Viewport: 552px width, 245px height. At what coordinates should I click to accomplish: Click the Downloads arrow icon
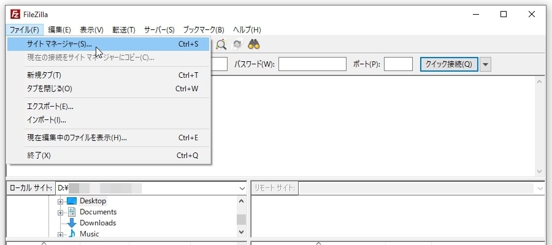(x=72, y=223)
